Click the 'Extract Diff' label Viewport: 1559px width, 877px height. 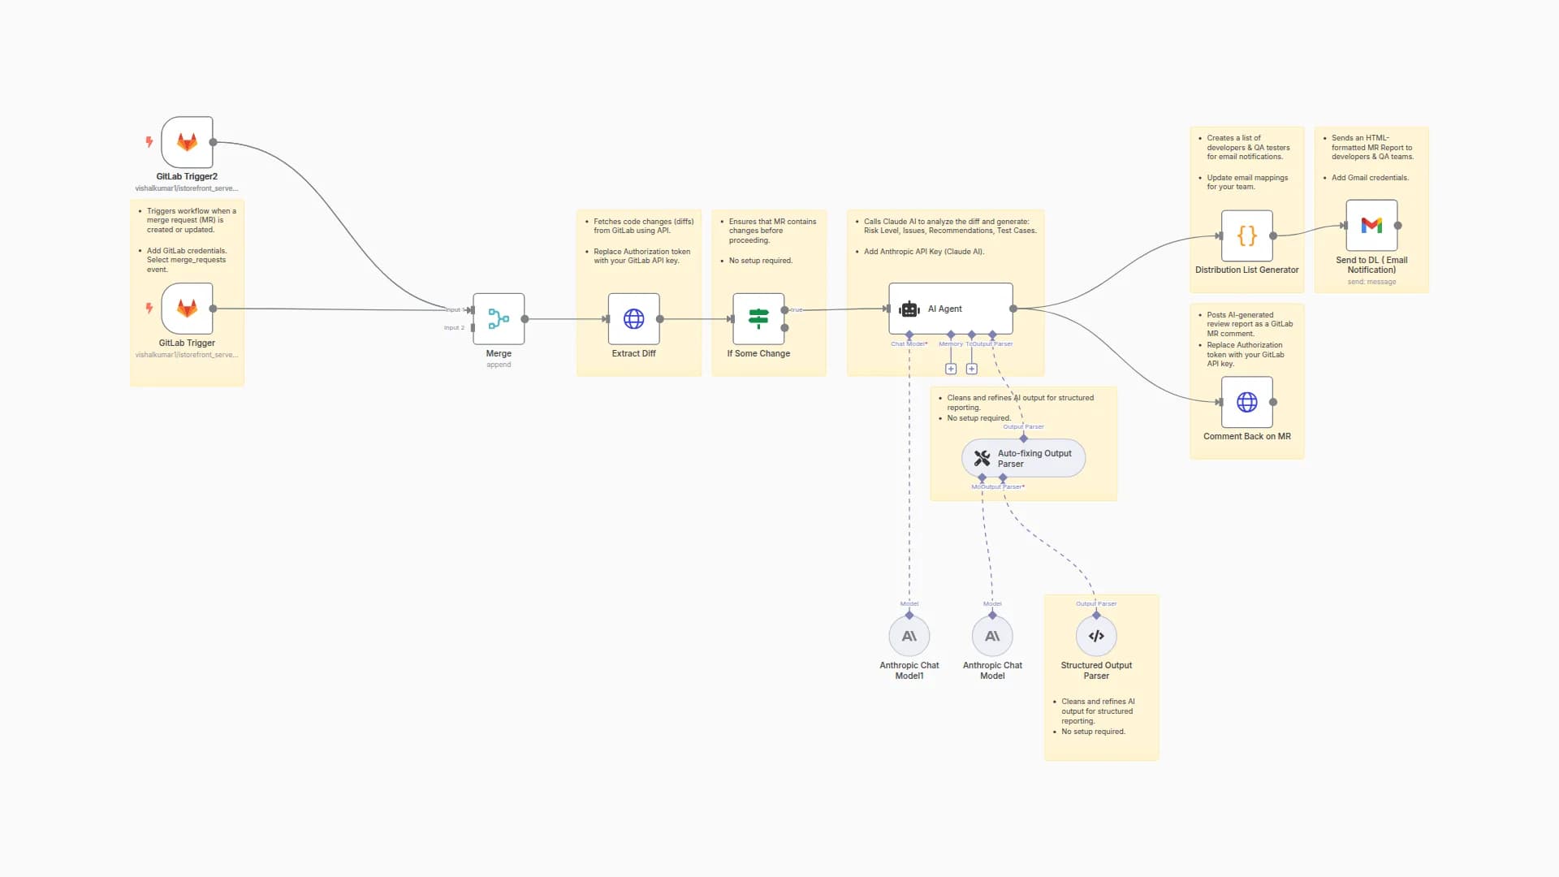pyautogui.click(x=634, y=353)
